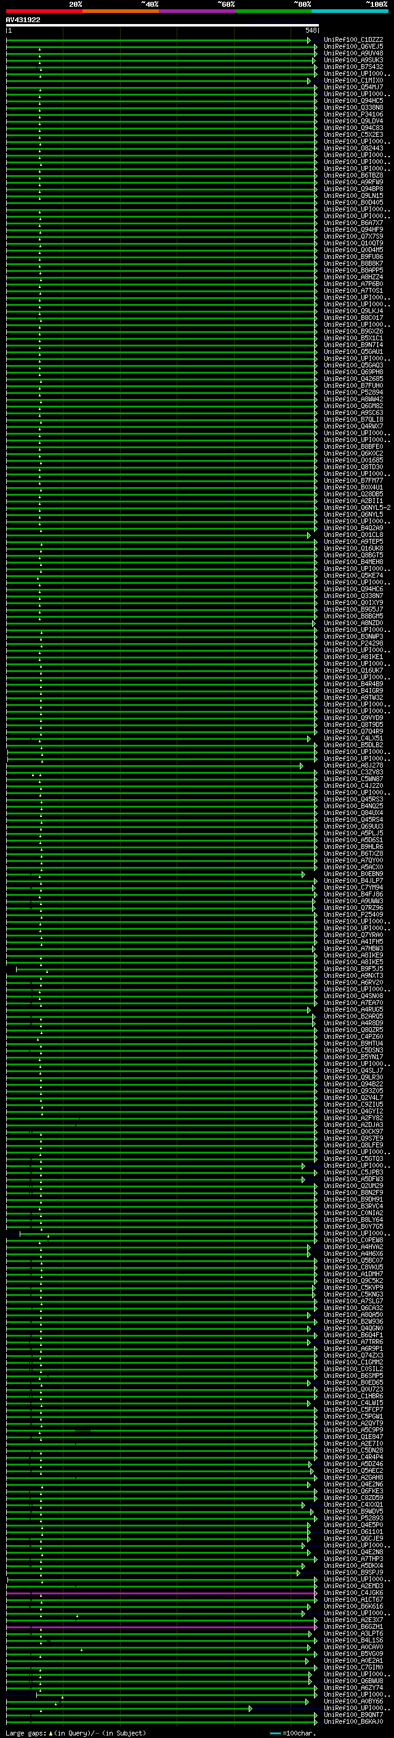Select the UniRef100_B9F5J5 label
The width and height of the screenshot is (394, 1738).
click(353, 968)
